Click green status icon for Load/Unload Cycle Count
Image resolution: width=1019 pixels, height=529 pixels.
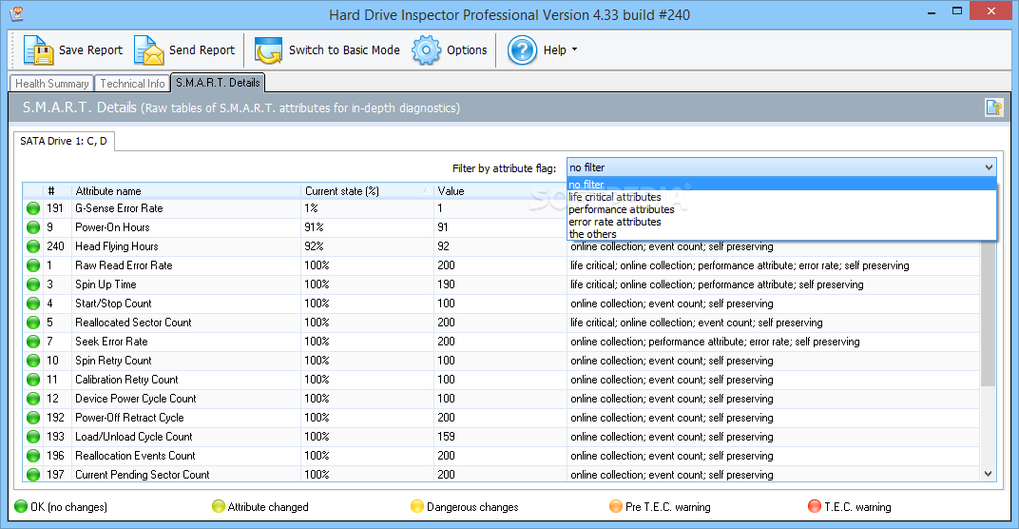point(33,437)
